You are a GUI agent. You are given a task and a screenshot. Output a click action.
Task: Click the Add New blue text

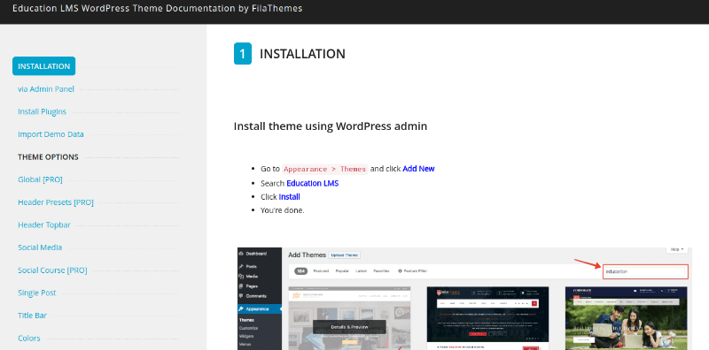[x=418, y=169]
